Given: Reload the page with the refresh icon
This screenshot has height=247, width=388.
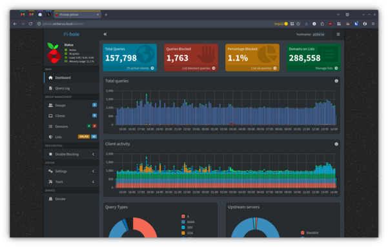Looking at the screenshot, I should tap(30, 24).
